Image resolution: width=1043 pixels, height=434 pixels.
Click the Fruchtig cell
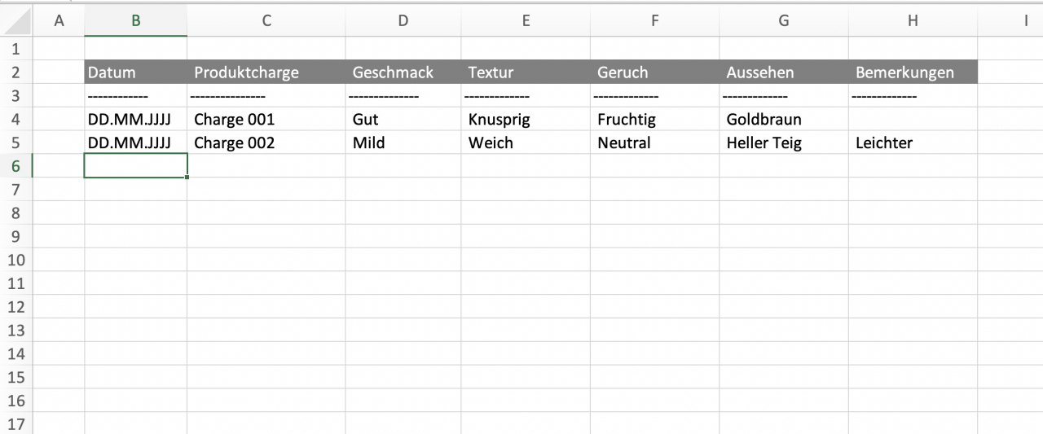tap(654, 120)
